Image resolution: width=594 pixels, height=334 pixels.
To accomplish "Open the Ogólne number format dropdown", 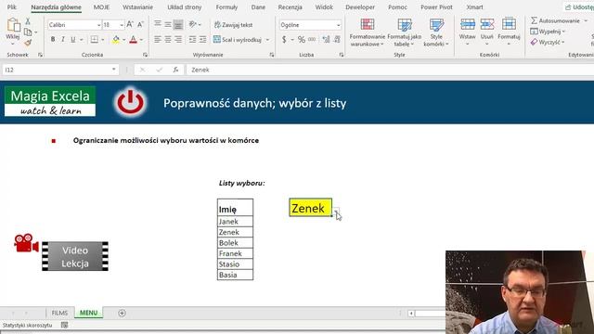I will click(x=338, y=25).
